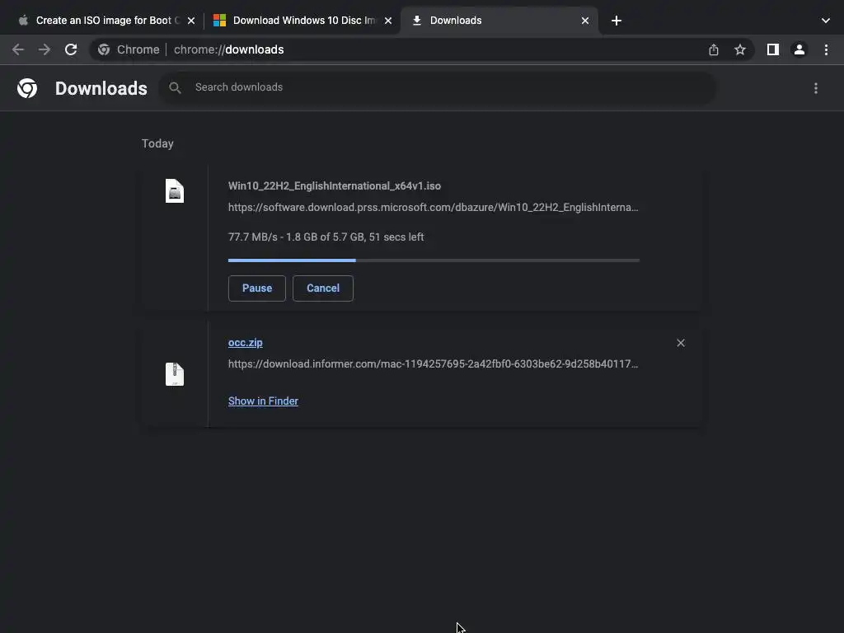Click the back navigation arrow

click(x=18, y=49)
